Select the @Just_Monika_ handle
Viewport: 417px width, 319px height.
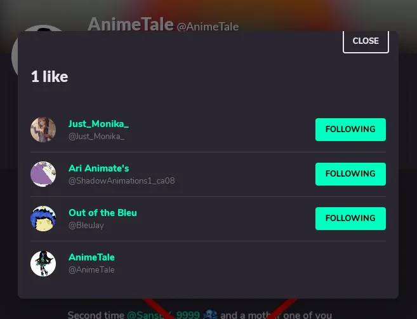[x=96, y=137]
